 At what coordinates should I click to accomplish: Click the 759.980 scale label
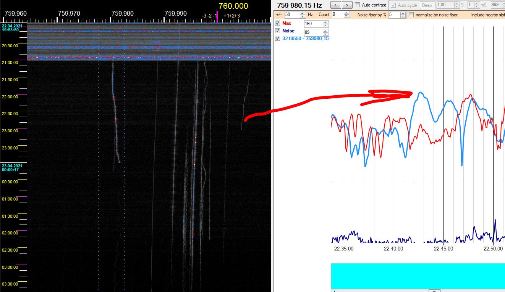click(123, 13)
